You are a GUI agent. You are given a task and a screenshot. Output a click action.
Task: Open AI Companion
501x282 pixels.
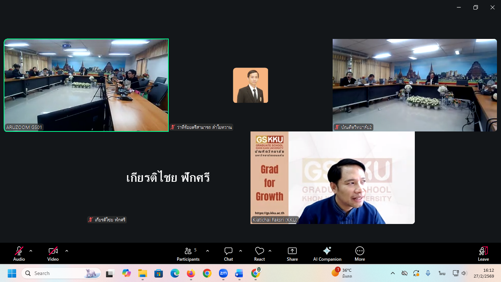327,253
